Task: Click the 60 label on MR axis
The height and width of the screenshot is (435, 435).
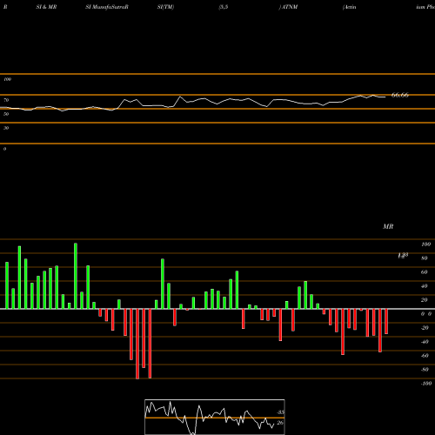Action: pos(425,272)
